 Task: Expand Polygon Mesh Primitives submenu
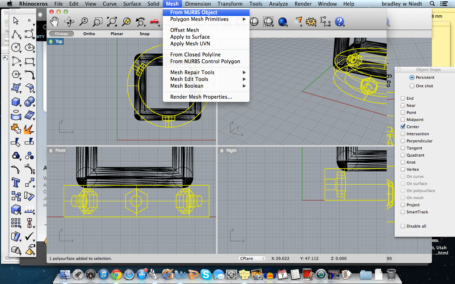tap(206, 19)
